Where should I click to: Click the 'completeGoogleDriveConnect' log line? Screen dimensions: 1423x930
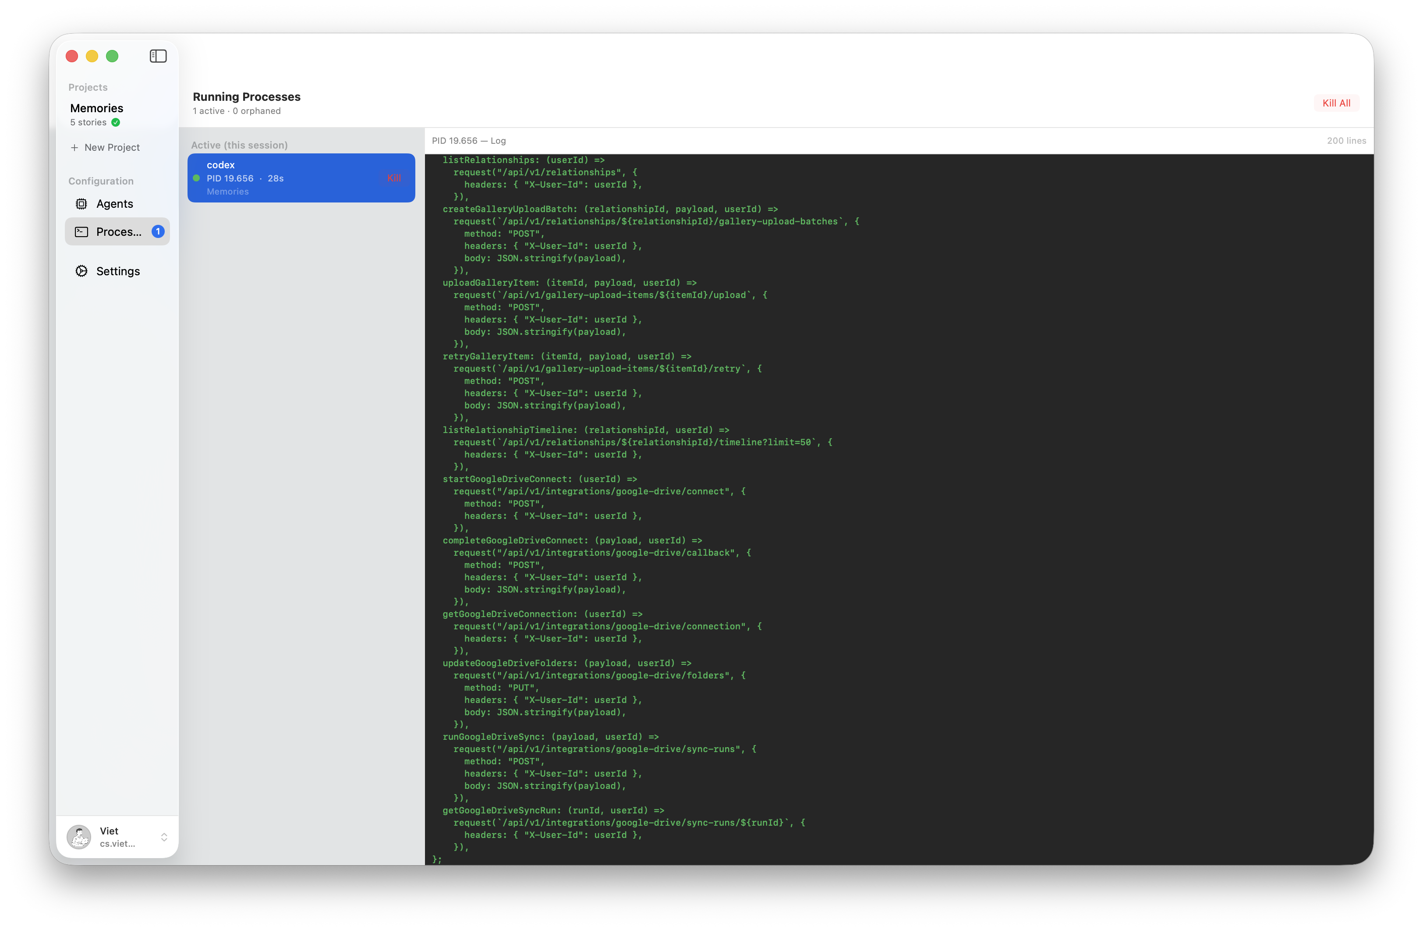(572, 541)
